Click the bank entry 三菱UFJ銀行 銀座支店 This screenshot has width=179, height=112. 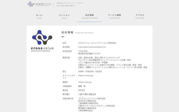[x=87, y=94]
